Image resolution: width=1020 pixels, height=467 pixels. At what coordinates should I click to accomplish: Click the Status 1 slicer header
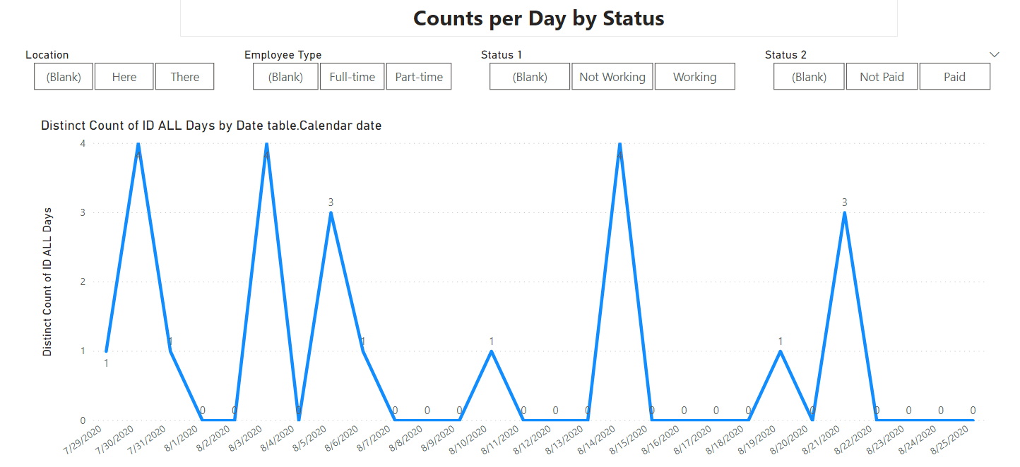coord(502,55)
